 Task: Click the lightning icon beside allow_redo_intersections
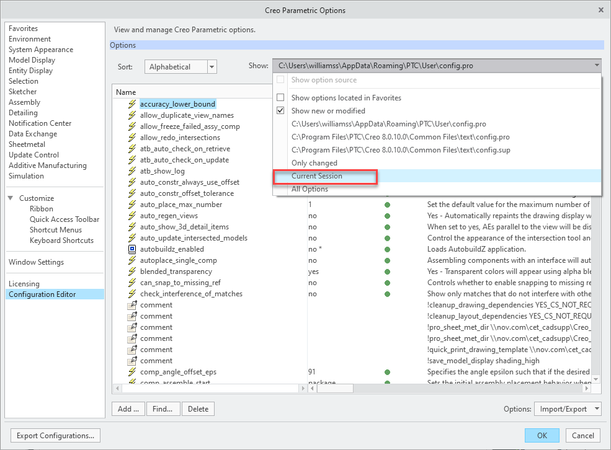point(132,138)
